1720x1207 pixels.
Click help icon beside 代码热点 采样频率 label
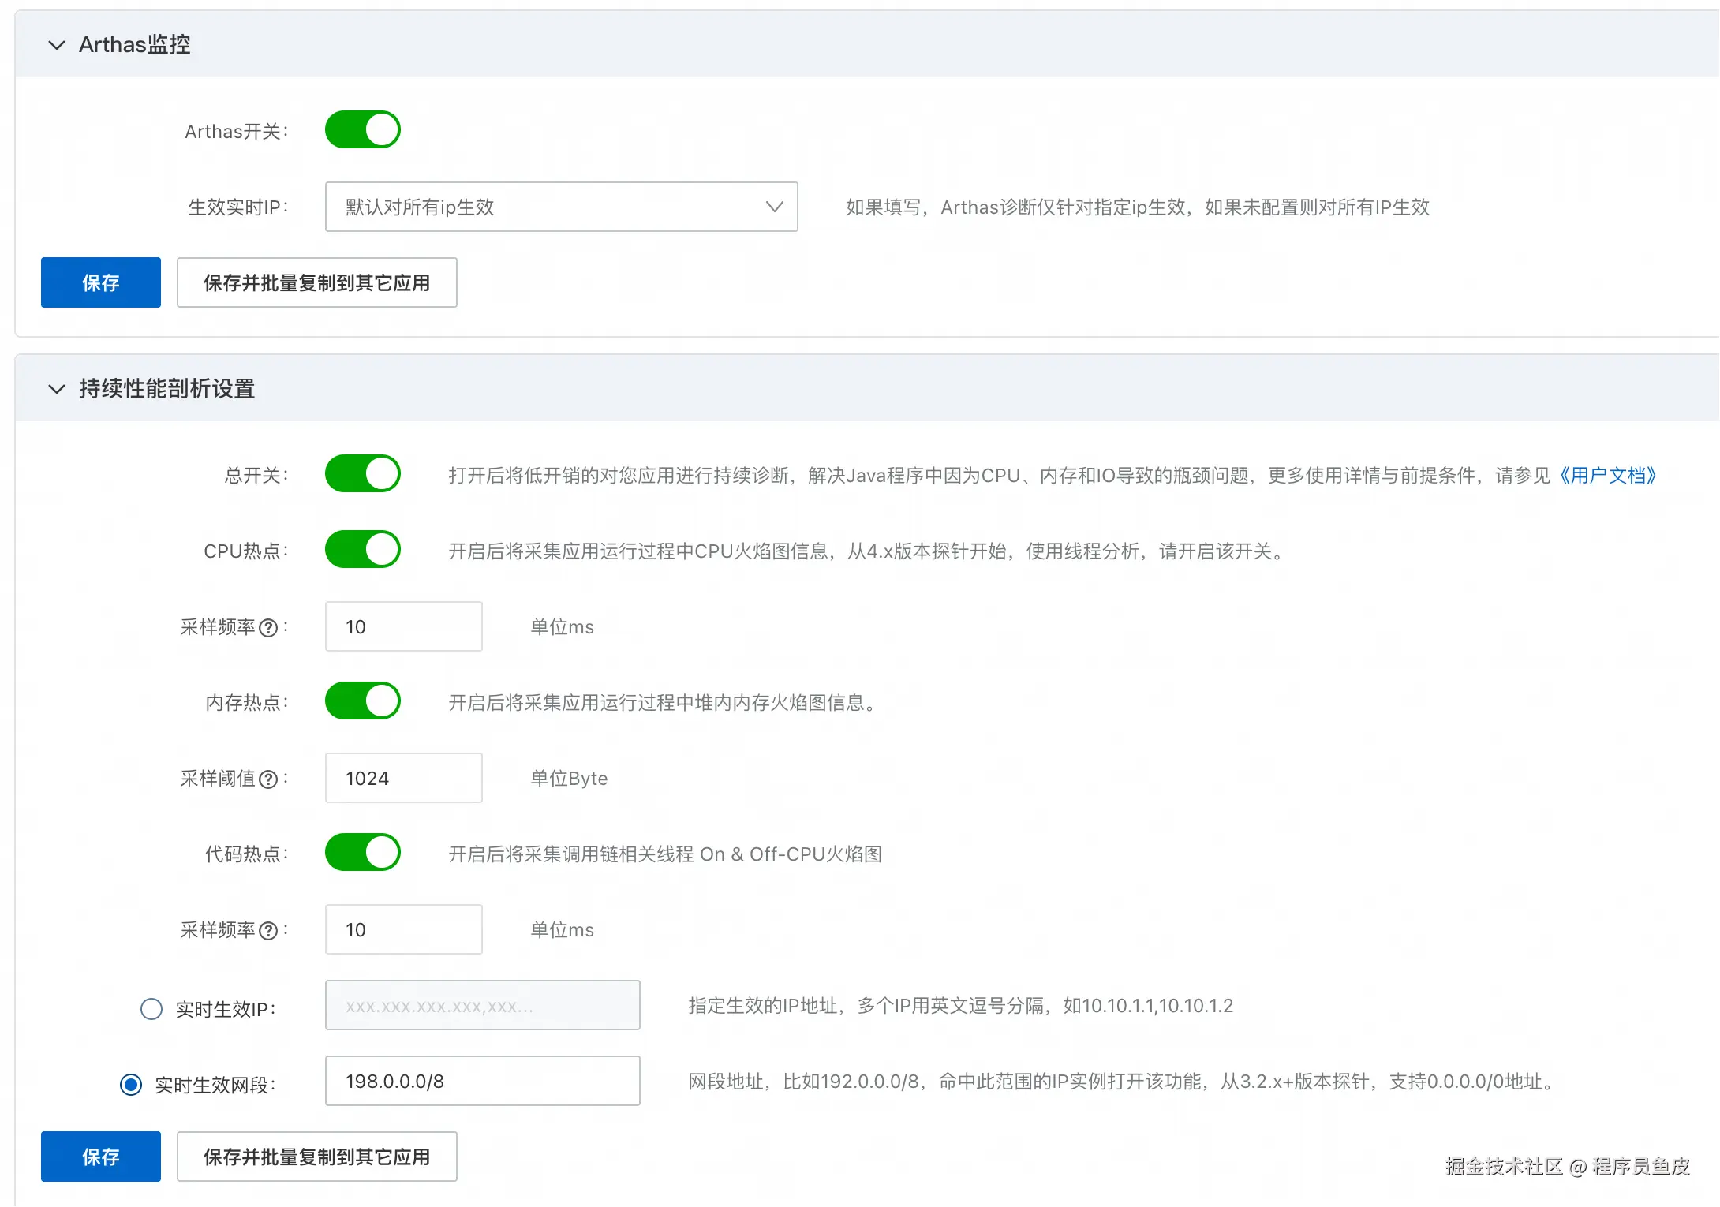pos(268,931)
